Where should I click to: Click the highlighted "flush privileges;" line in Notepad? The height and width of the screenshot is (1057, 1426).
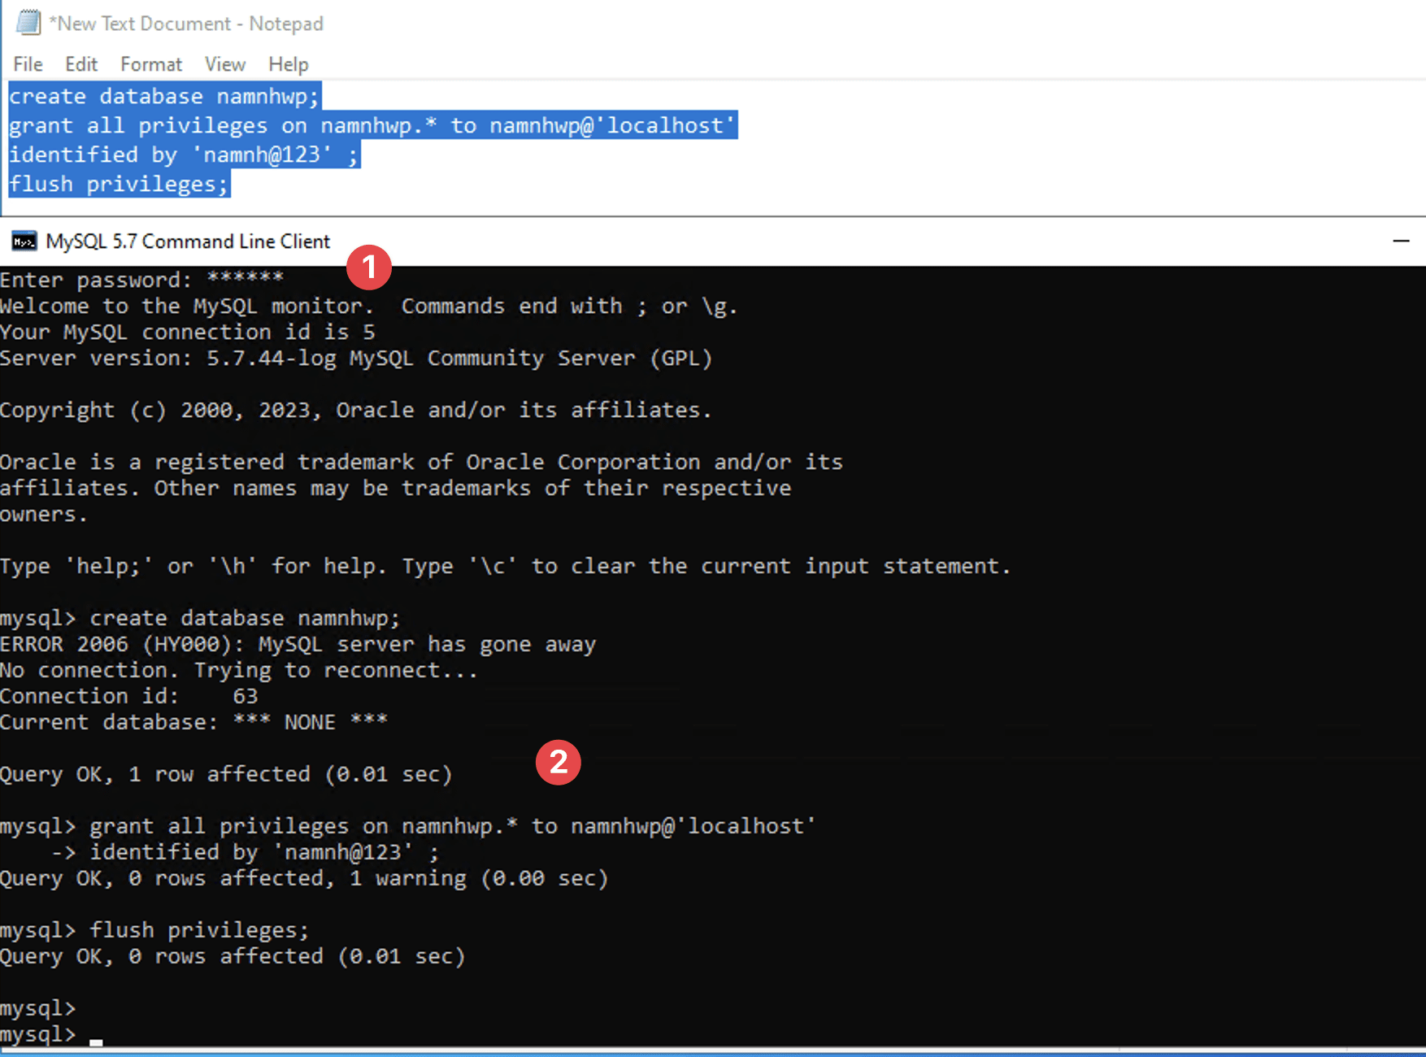click(x=119, y=184)
